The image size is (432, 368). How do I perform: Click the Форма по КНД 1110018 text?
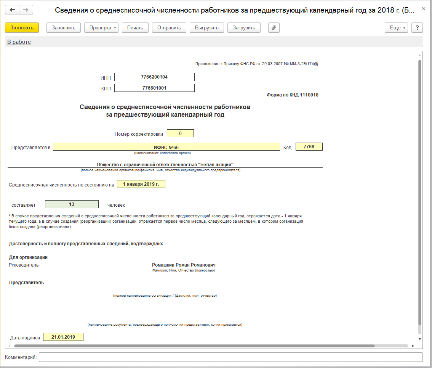[x=292, y=95]
